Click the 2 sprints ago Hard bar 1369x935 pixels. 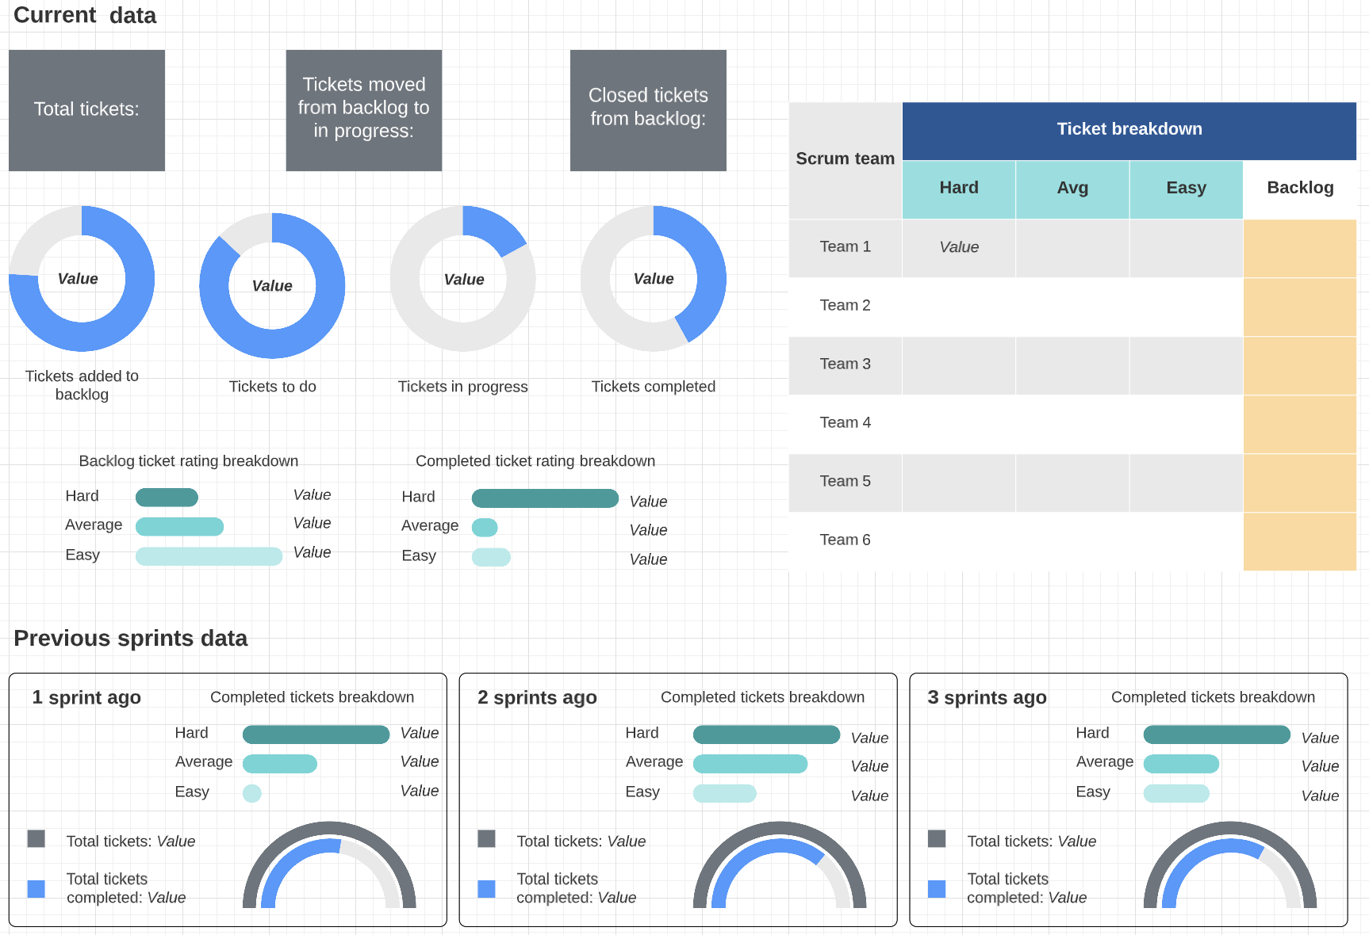[x=766, y=735]
